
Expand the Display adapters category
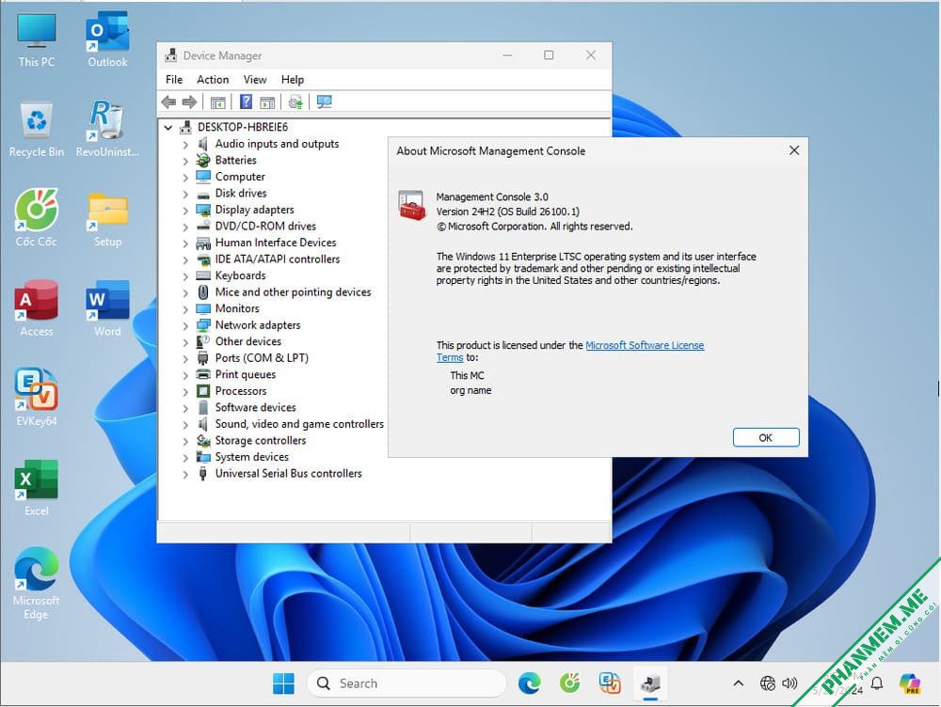185,211
